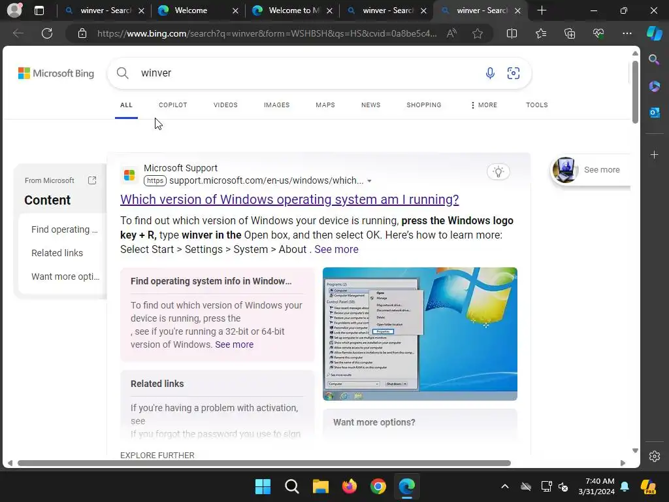Search using an image camera icon
The height and width of the screenshot is (502, 669).
514,73
